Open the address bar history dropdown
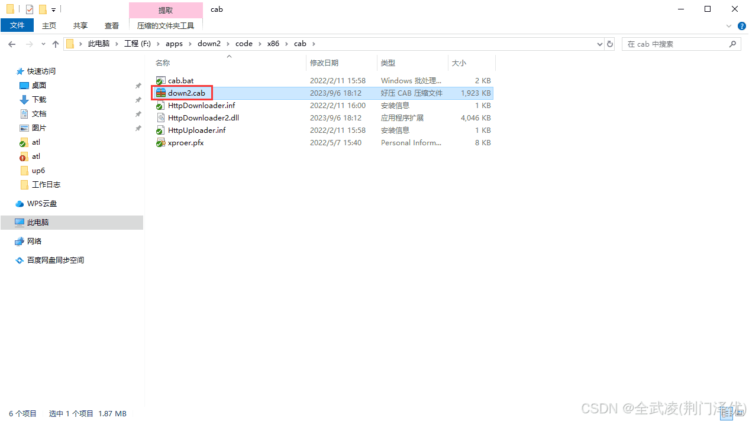Image resolution: width=749 pixels, height=421 pixels. 599,44
